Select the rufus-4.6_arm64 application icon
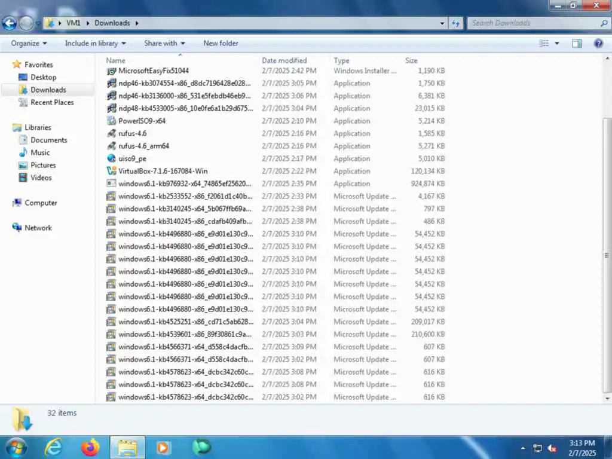This screenshot has width=612, height=459. [111, 146]
